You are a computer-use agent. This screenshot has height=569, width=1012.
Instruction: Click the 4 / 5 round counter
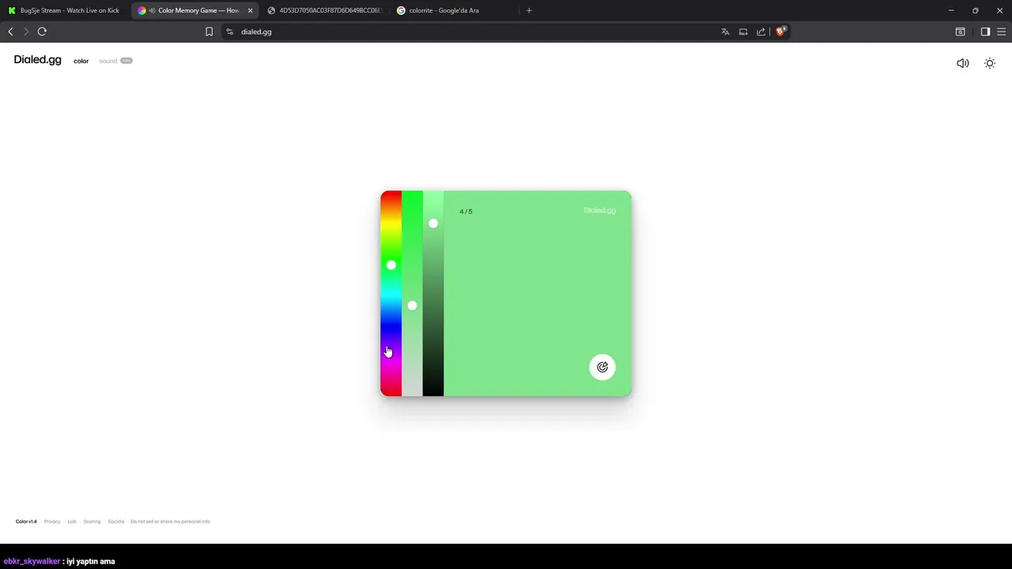466,212
